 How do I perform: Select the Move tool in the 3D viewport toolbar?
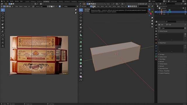pos(81,17)
